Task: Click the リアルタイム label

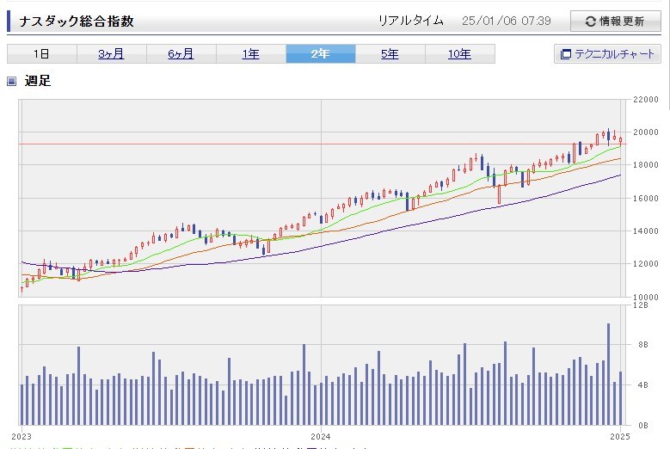Action: (x=411, y=21)
